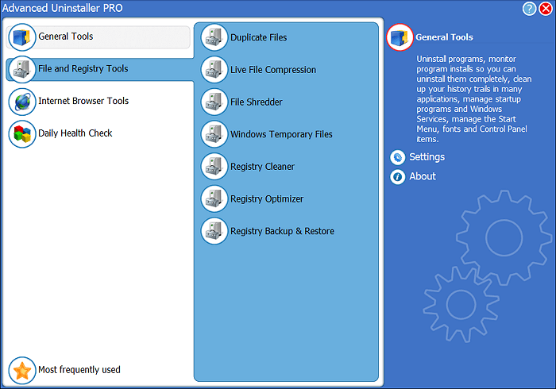Click the Daily Health Check cubes icon
This screenshot has width=556, height=389.
22,134
